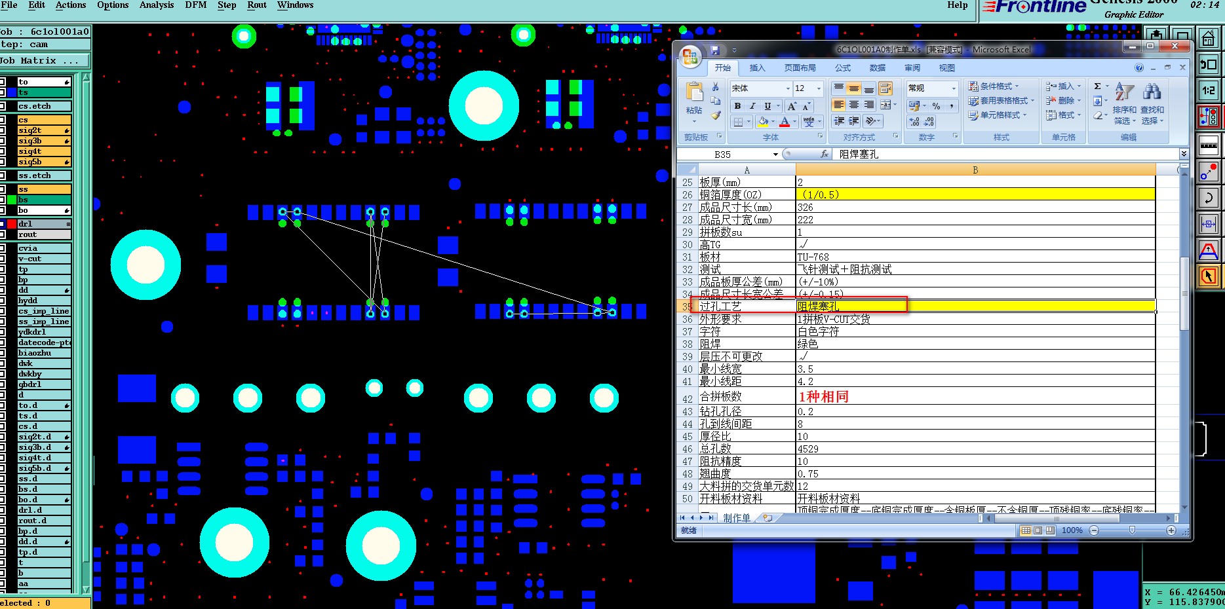Viewport: 1225px width, 609px height.
Task: Click the previous view icon in Genesis toolbar
Action: point(1208,64)
